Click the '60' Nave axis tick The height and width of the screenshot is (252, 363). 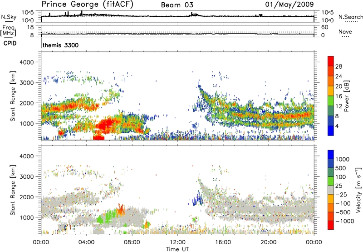pyautogui.click(x=324, y=27)
